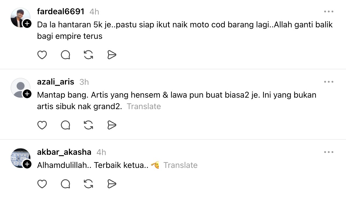
Task: Like azali_aris's comment
Action: click(x=42, y=125)
